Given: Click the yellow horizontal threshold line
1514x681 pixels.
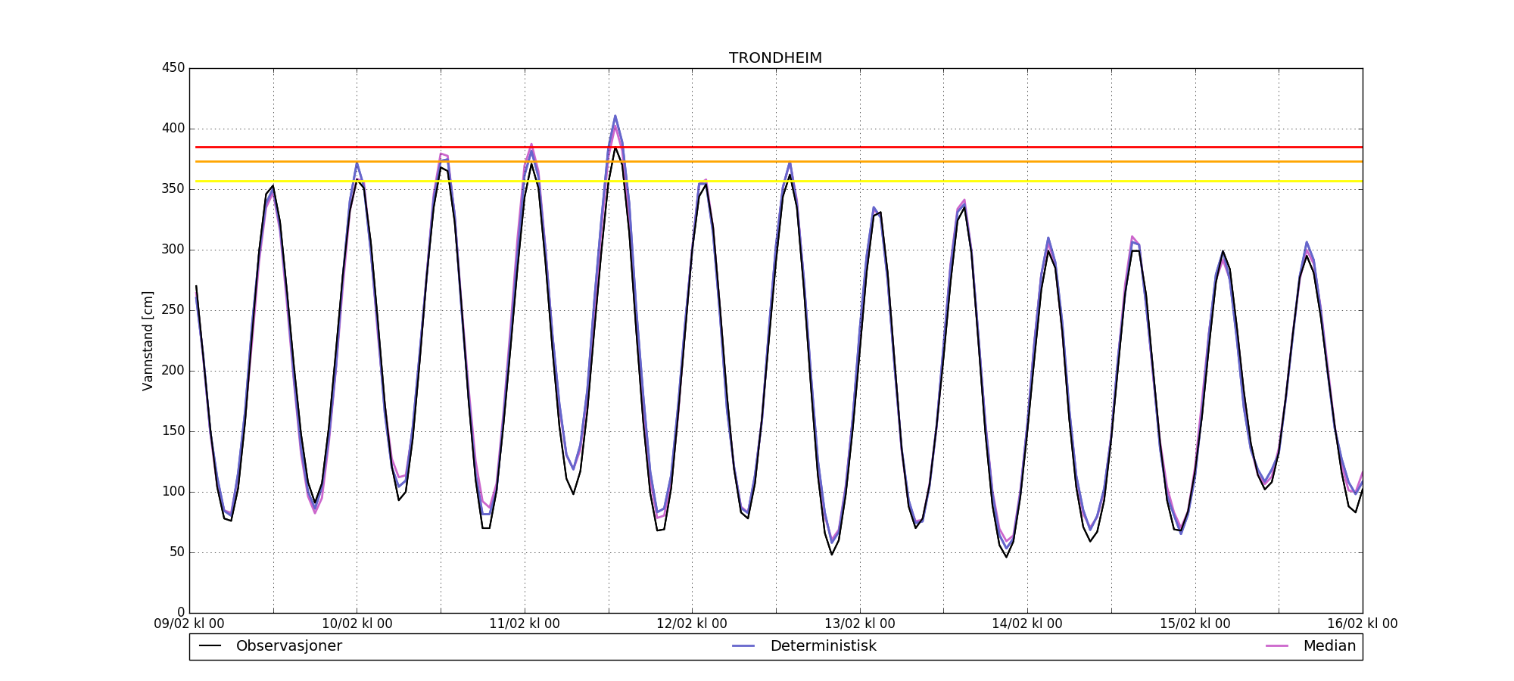Looking at the screenshot, I should pyautogui.click(x=779, y=182).
